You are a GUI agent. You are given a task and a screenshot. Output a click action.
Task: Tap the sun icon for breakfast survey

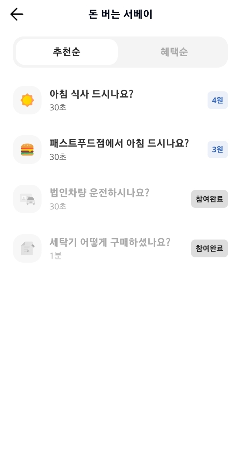tap(27, 100)
